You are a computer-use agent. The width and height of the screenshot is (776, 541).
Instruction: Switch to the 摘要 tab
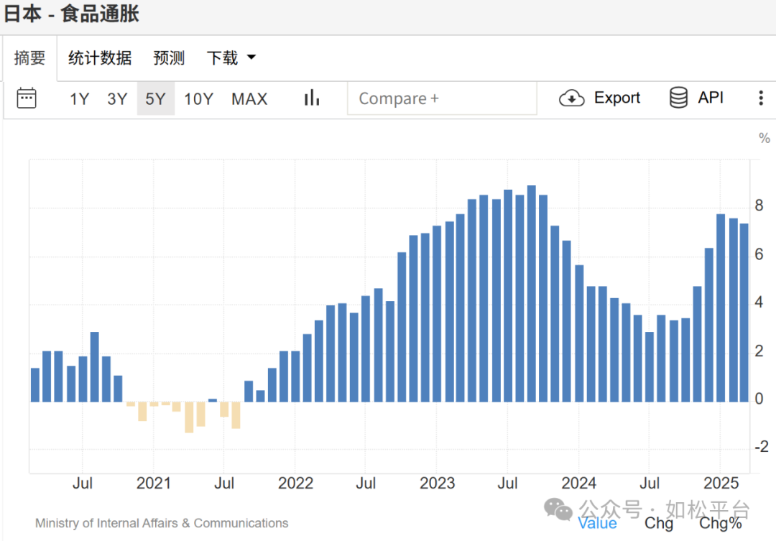click(29, 58)
